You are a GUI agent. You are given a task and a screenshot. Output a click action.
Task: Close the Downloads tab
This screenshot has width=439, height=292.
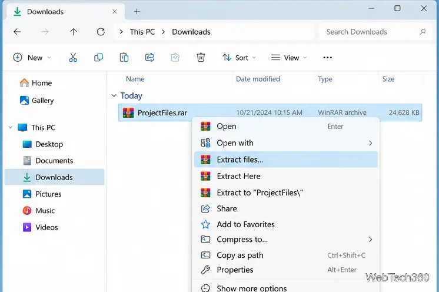(115, 11)
